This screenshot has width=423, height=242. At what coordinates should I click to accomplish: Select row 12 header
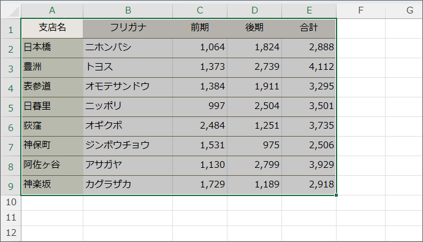11,233
